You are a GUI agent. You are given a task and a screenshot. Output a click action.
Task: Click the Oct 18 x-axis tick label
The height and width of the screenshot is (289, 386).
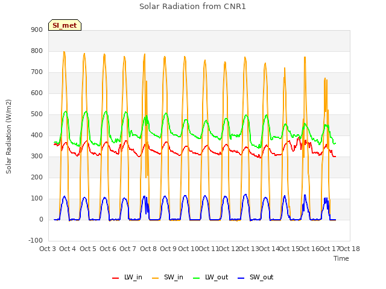[350, 249]
